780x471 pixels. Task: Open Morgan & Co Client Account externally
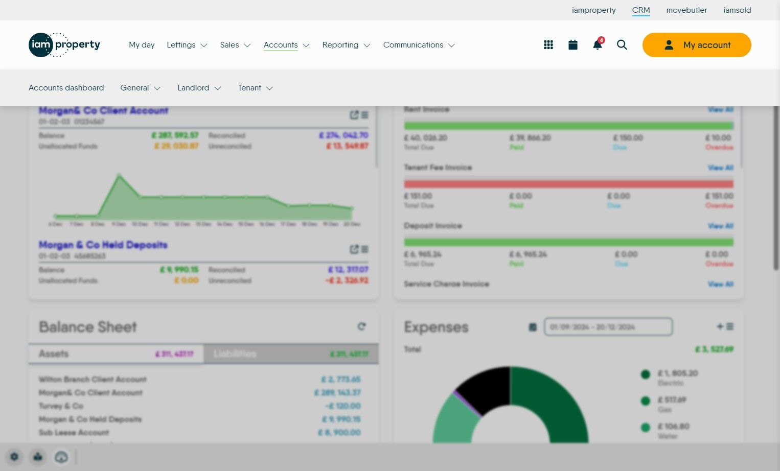(354, 115)
